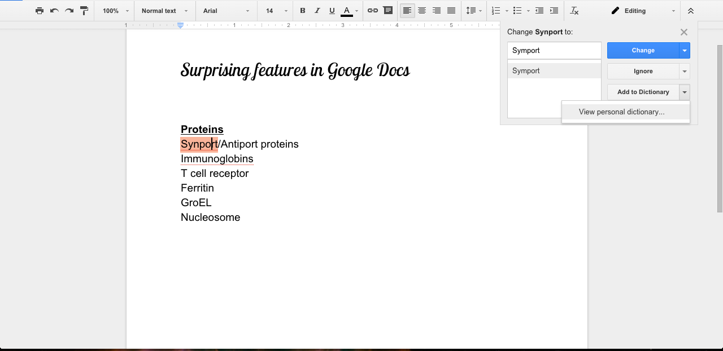Click the spelling replacement text field
This screenshot has height=351, width=723.
pos(554,51)
